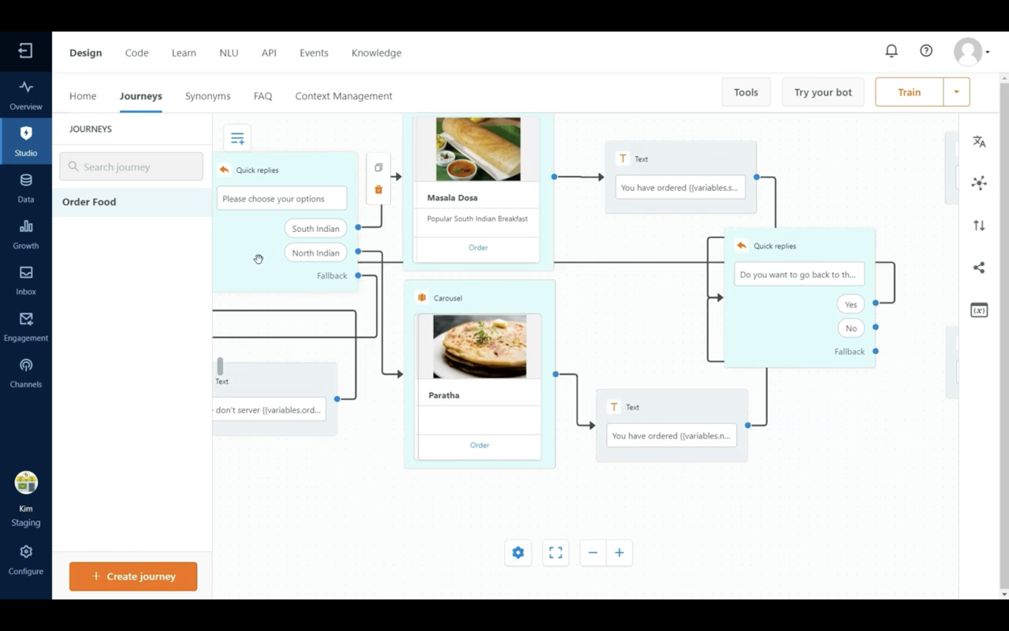
Task: Open the help question mark icon
Action: [x=926, y=51]
